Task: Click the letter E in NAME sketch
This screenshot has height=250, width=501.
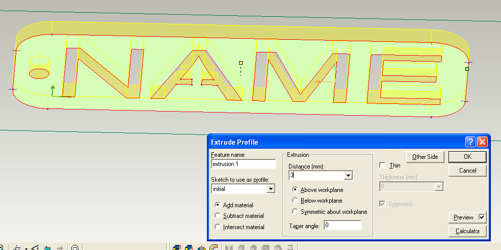Action: tap(405, 79)
